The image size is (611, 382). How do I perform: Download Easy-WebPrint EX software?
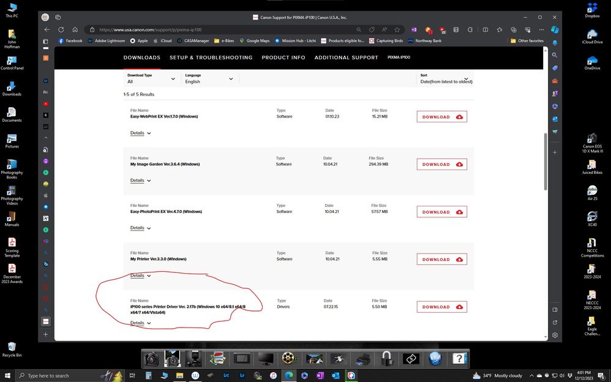[x=441, y=117]
